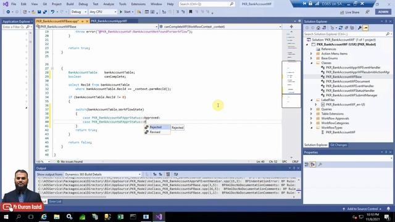Image resolution: width=395 pixels, height=222 pixels.
Task: Open File Explorer from the taskbar
Action: (x=57, y=216)
